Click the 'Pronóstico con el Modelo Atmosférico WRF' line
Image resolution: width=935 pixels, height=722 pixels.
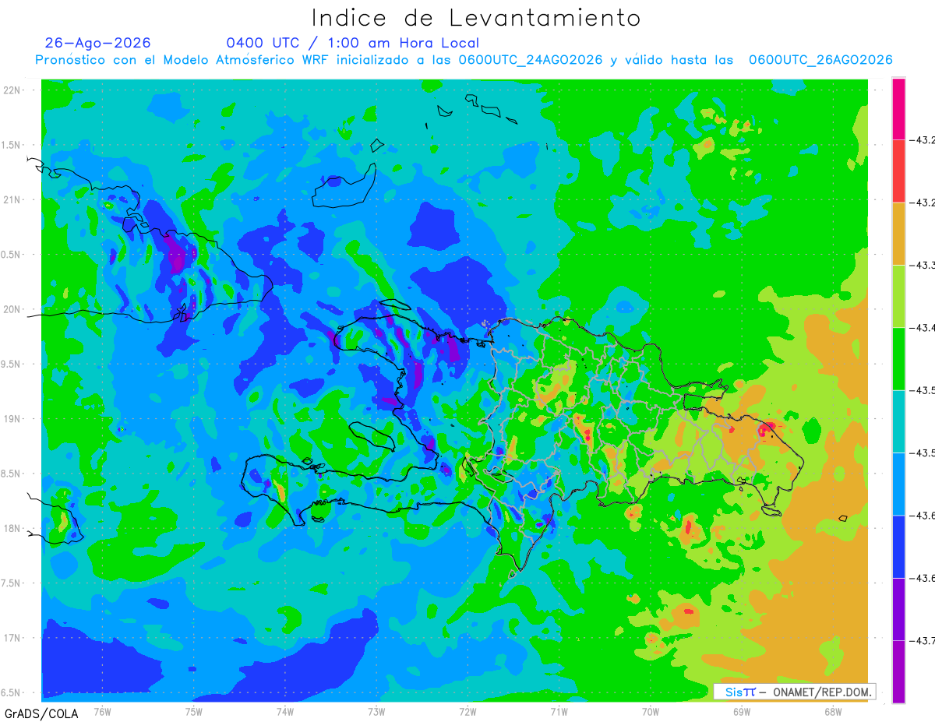point(464,60)
